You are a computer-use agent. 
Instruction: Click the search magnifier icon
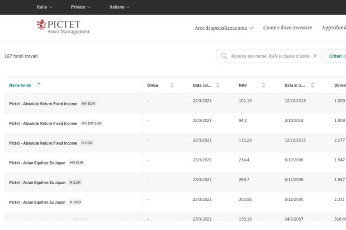[x=224, y=56]
